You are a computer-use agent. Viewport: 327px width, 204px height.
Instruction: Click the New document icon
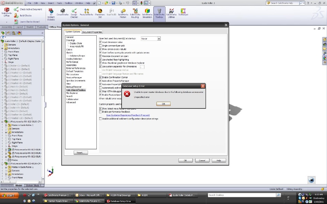pyautogui.click(x=99, y=3)
